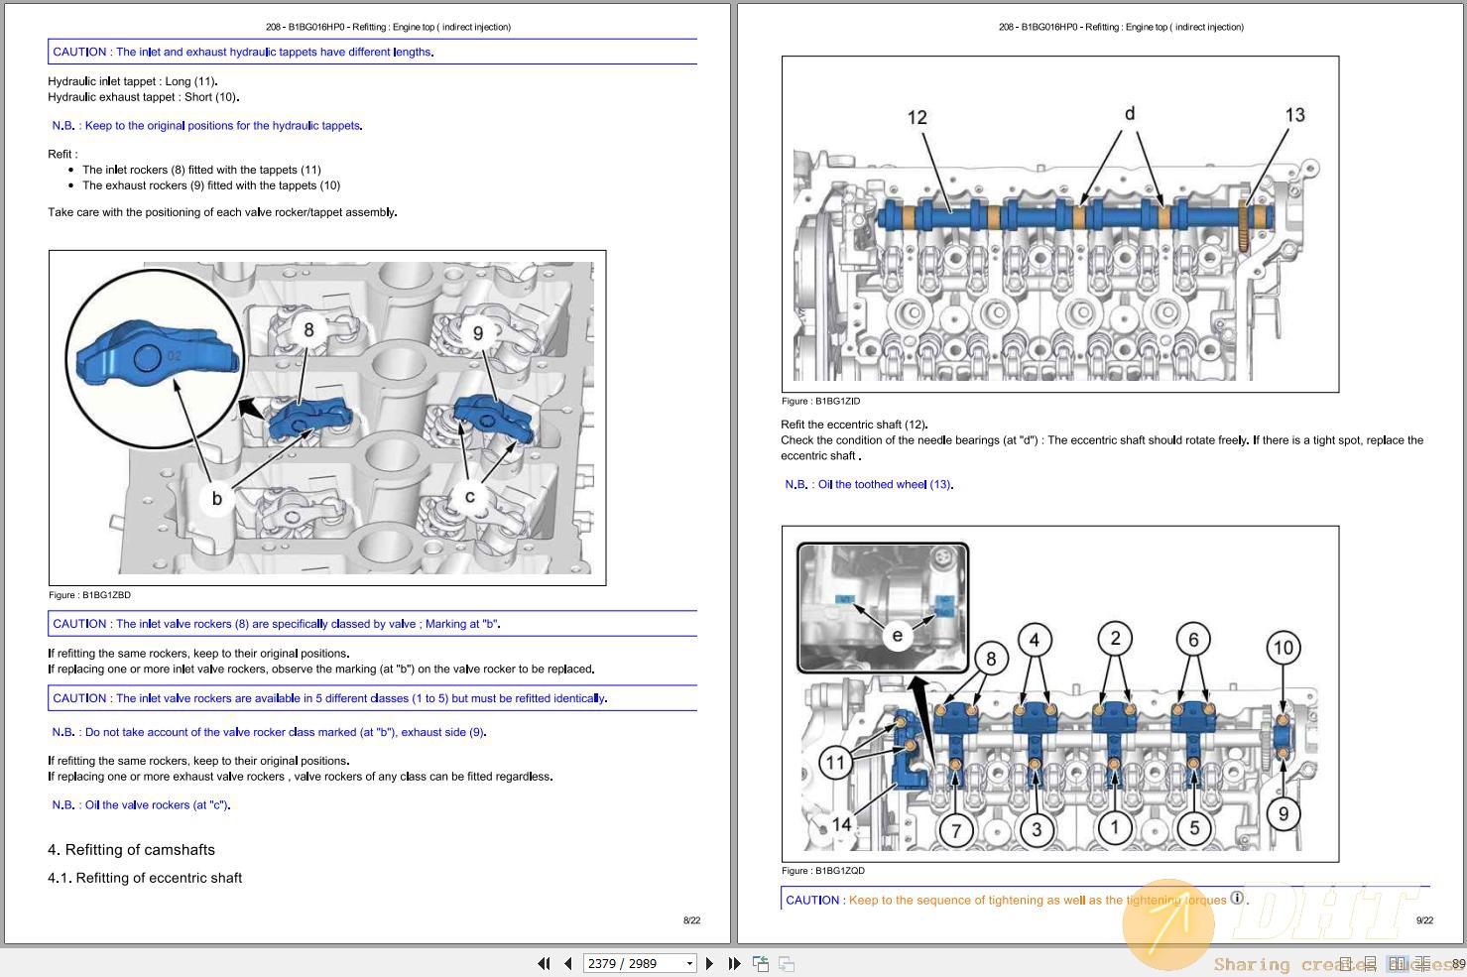
Task: Click the right page header '208 - B1BG016HP0'
Action: (x=1121, y=27)
